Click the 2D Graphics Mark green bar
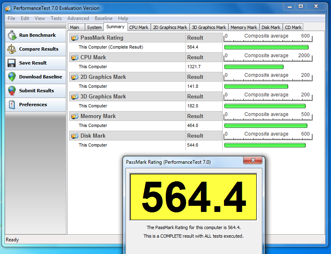This screenshot has width=331, height=254. pos(256,87)
